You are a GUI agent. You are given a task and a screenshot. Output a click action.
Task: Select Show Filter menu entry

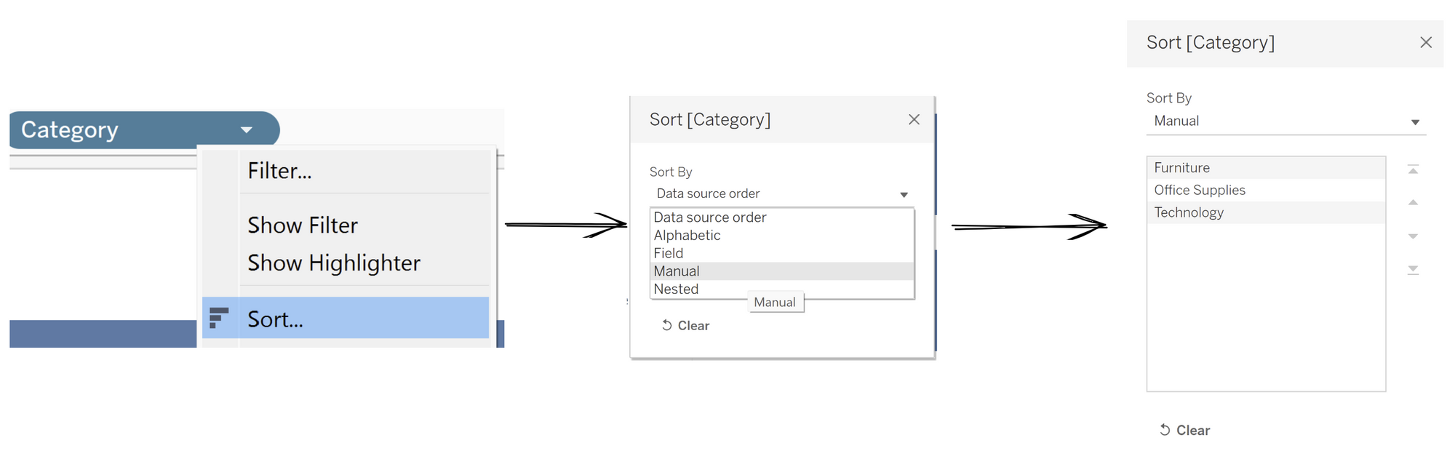[303, 225]
